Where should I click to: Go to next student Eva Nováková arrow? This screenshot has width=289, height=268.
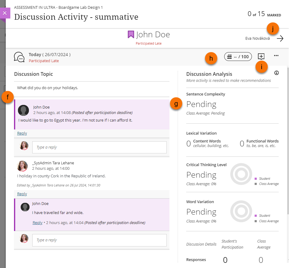pos(280,39)
